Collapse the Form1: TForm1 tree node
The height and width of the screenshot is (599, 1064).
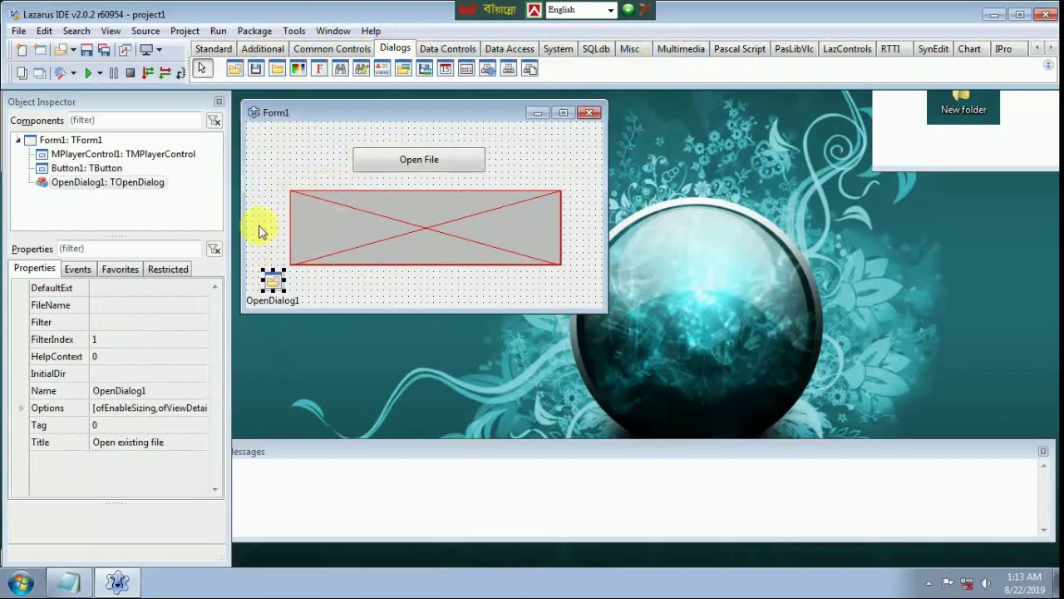(18, 140)
